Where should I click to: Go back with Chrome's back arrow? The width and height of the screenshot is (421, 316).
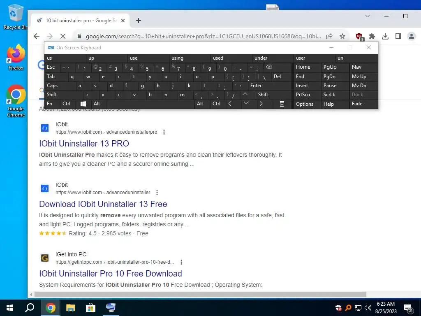(37, 36)
